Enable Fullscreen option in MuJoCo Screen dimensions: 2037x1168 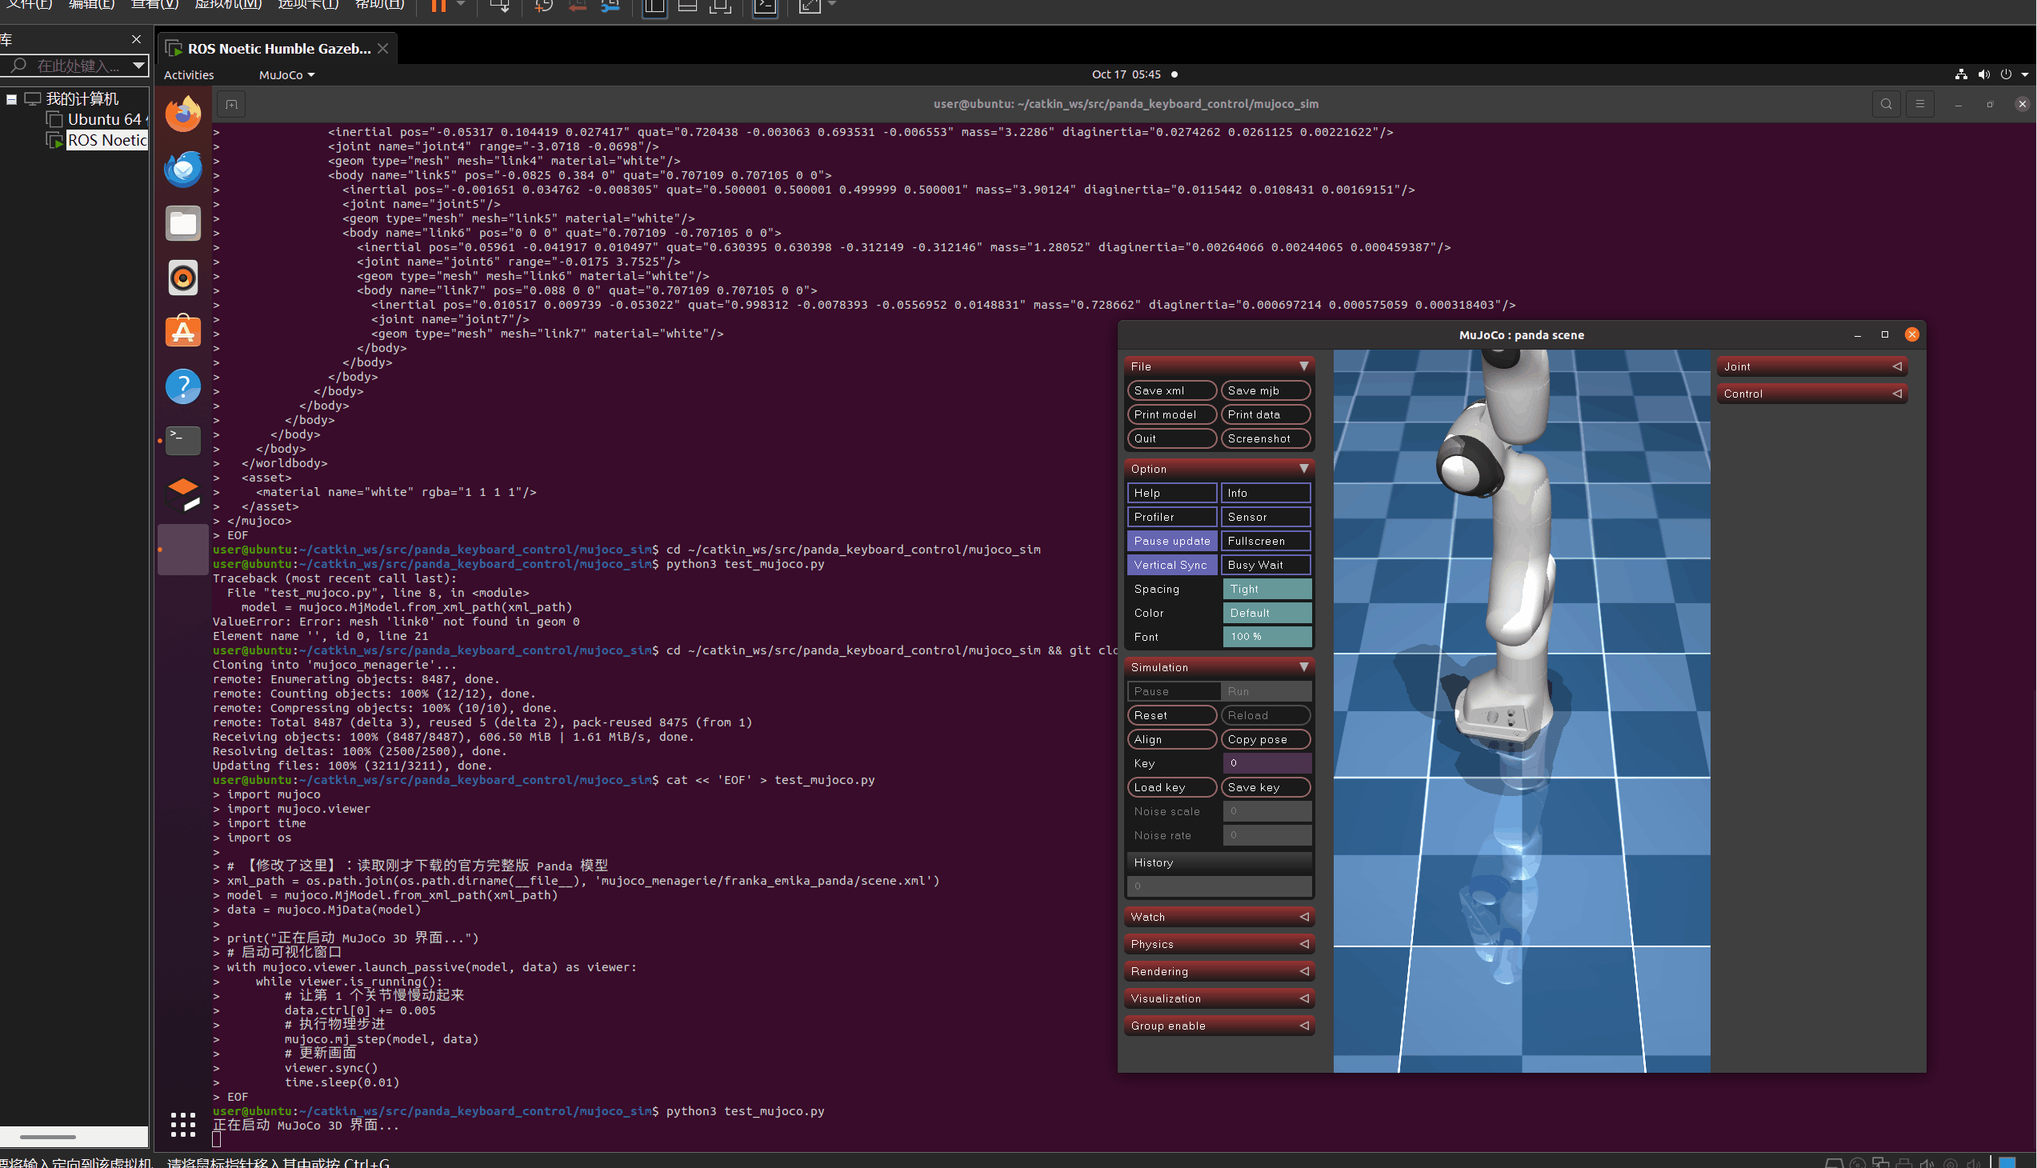click(1265, 541)
